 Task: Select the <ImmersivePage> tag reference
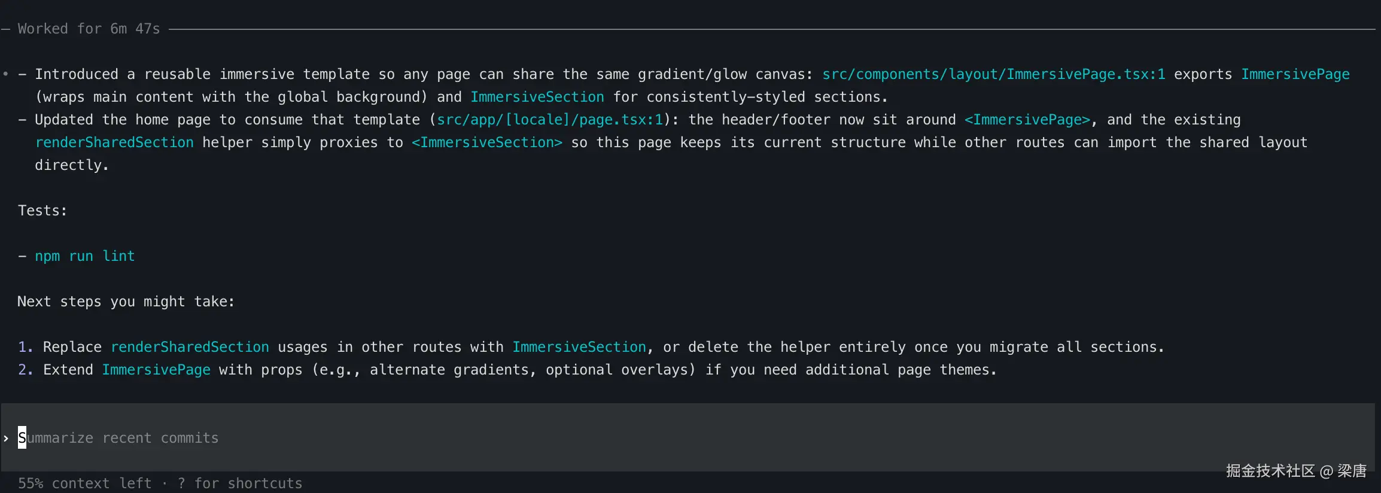(1027, 120)
